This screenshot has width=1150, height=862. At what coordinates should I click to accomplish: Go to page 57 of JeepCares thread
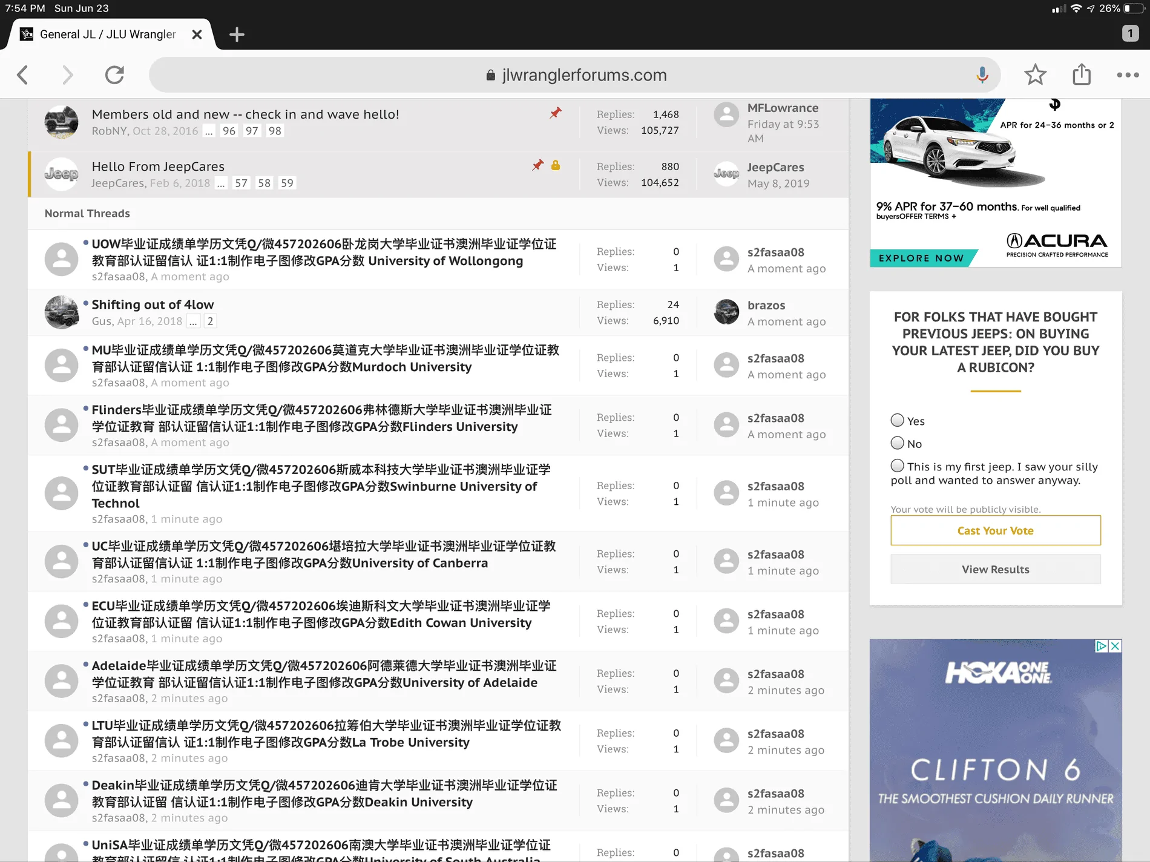coord(241,183)
